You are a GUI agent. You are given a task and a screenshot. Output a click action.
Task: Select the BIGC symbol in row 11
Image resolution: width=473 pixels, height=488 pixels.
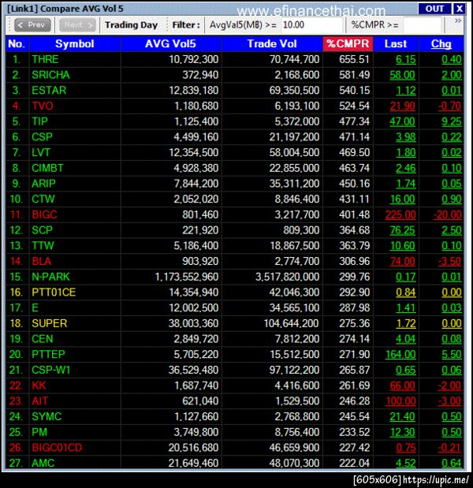pyautogui.click(x=44, y=214)
